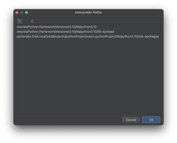177x143 pixels.
Task: Click the green zoom window button
Action: (27, 12)
